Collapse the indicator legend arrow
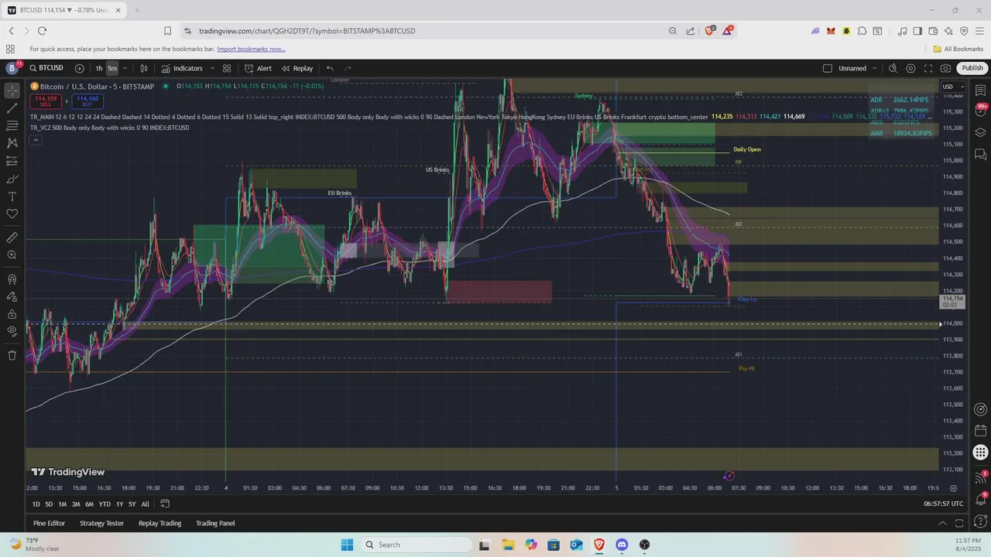991x557 pixels. click(36, 140)
